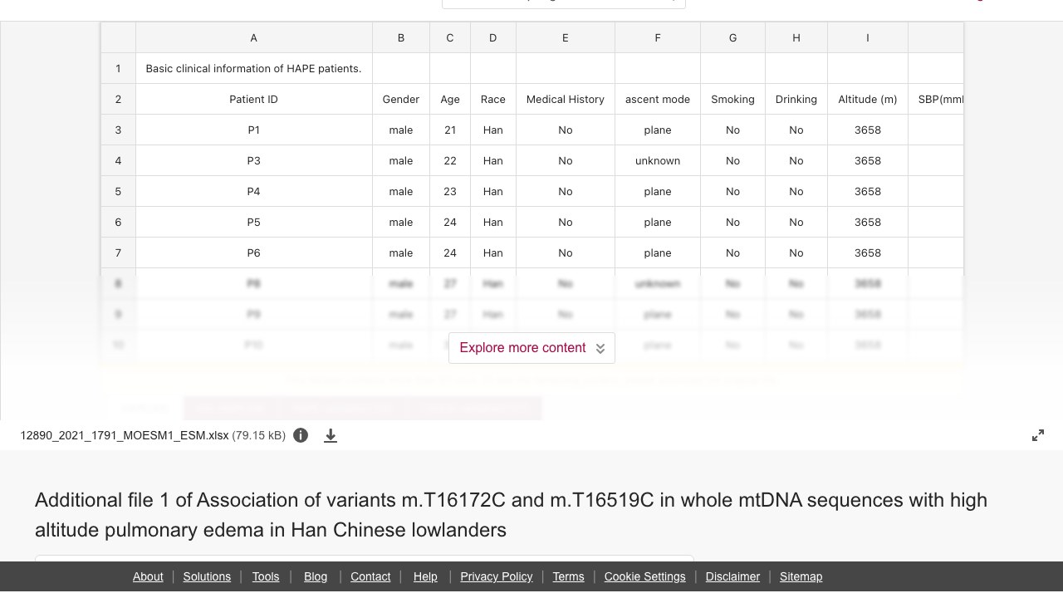Click the 'Altitude (m)' header cell

pos(868,99)
